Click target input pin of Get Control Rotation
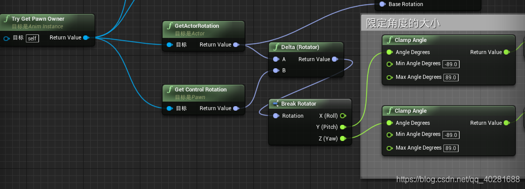The image size is (525, 189). point(169,108)
